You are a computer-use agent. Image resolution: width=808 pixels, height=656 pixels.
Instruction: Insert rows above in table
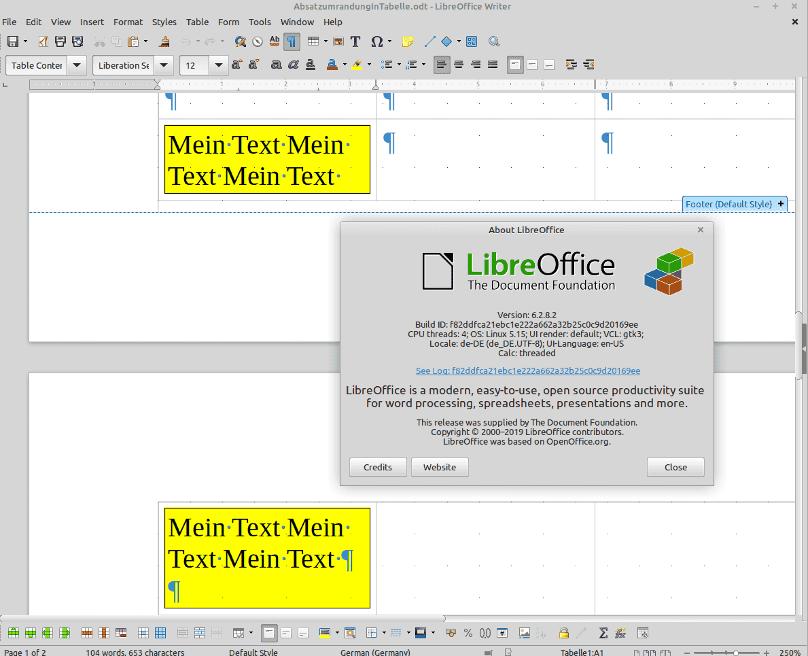(x=14, y=633)
